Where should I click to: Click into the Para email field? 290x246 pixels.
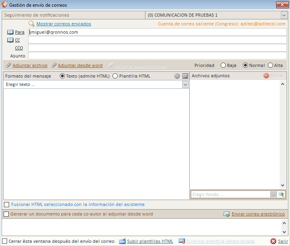(157, 32)
